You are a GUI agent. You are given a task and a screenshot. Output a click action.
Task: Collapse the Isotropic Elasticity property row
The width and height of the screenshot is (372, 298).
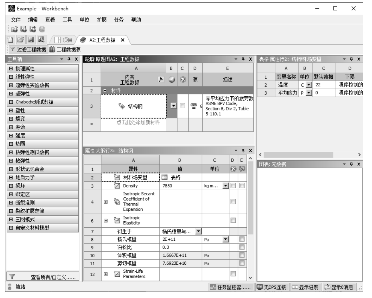pos(106,220)
